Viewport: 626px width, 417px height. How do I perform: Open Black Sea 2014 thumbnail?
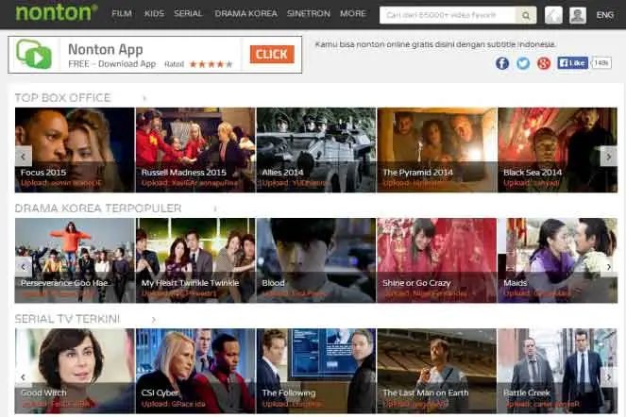point(557,150)
